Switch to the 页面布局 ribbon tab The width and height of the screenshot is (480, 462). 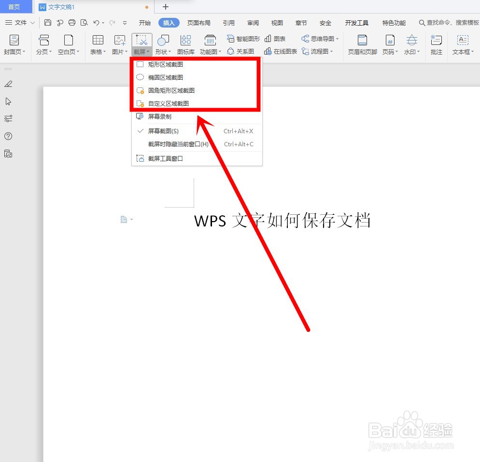point(198,23)
